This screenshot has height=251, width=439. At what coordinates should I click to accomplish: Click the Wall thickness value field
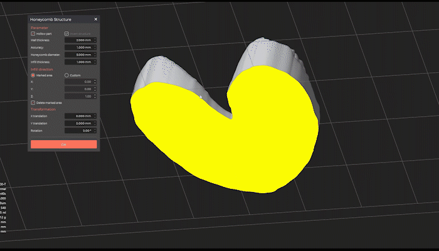point(79,40)
